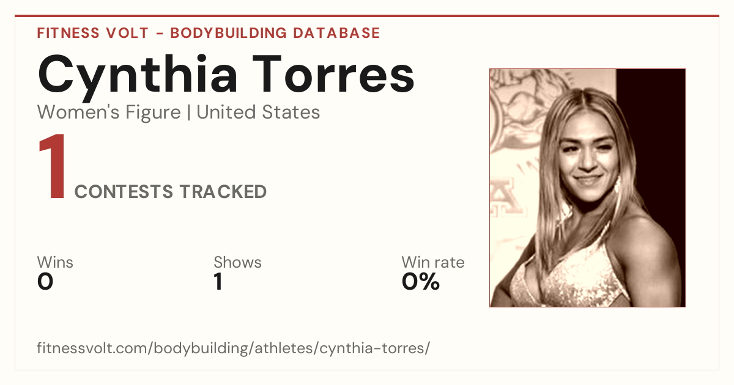The height and width of the screenshot is (385, 734).
Task: Click the Wins value 0
Action: click(45, 282)
